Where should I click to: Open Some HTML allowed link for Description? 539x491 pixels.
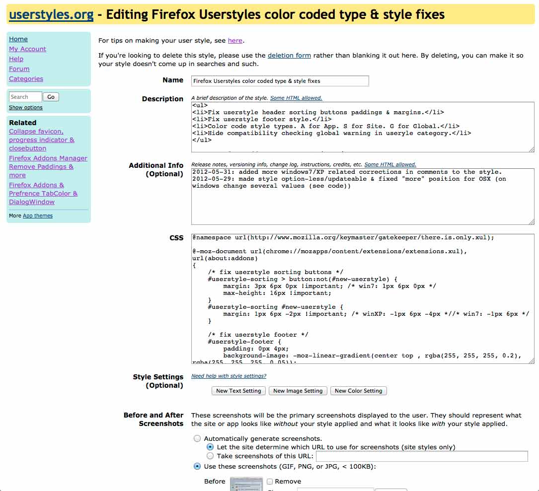click(296, 98)
